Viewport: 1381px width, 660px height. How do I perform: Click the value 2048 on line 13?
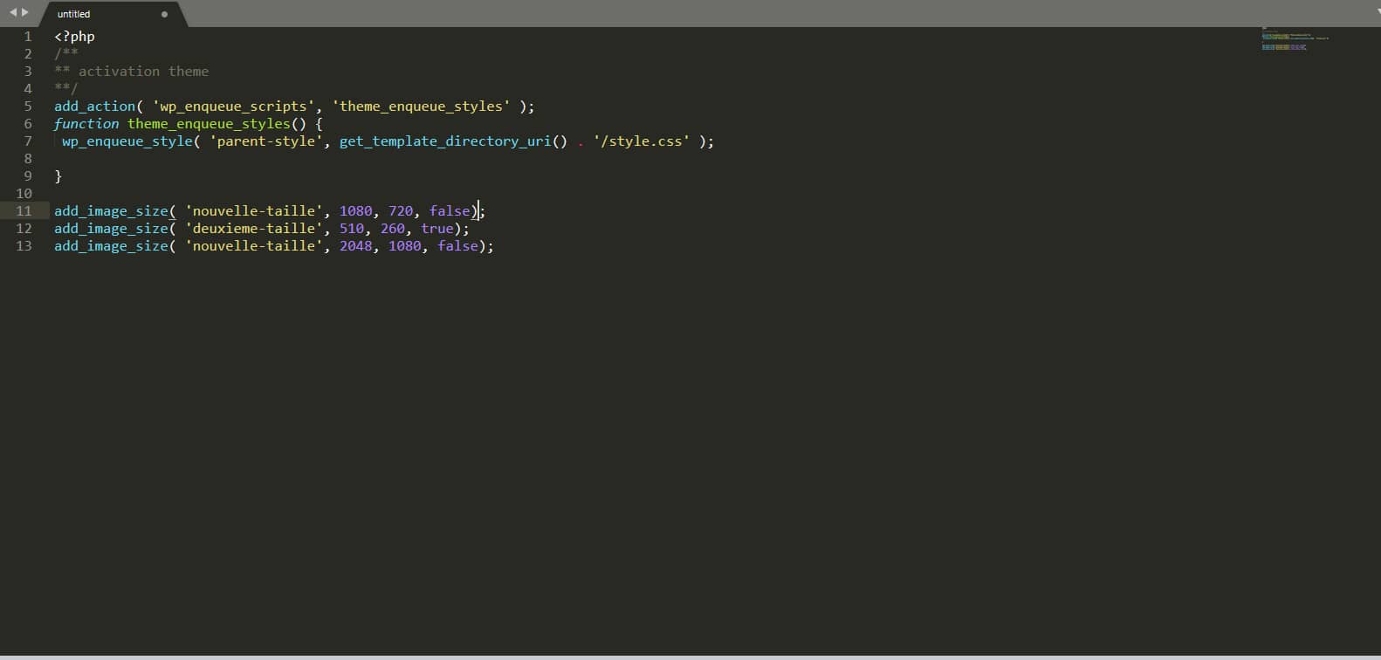click(356, 245)
